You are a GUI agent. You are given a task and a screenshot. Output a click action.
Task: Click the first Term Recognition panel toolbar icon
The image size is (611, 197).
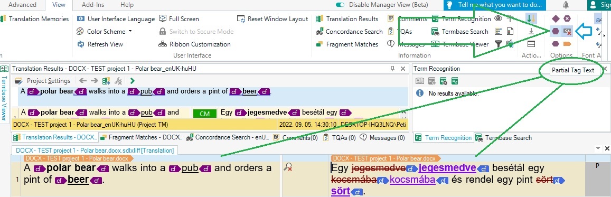(420, 81)
